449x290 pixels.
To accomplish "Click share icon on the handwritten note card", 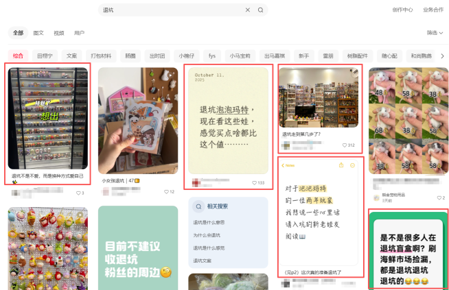I will (x=341, y=165).
